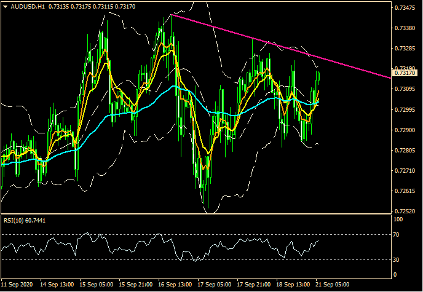The width and height of the screenshot is (423, 292).
Task: Click the 18 Sep 13:00 time label
Action: coord(295,285)
